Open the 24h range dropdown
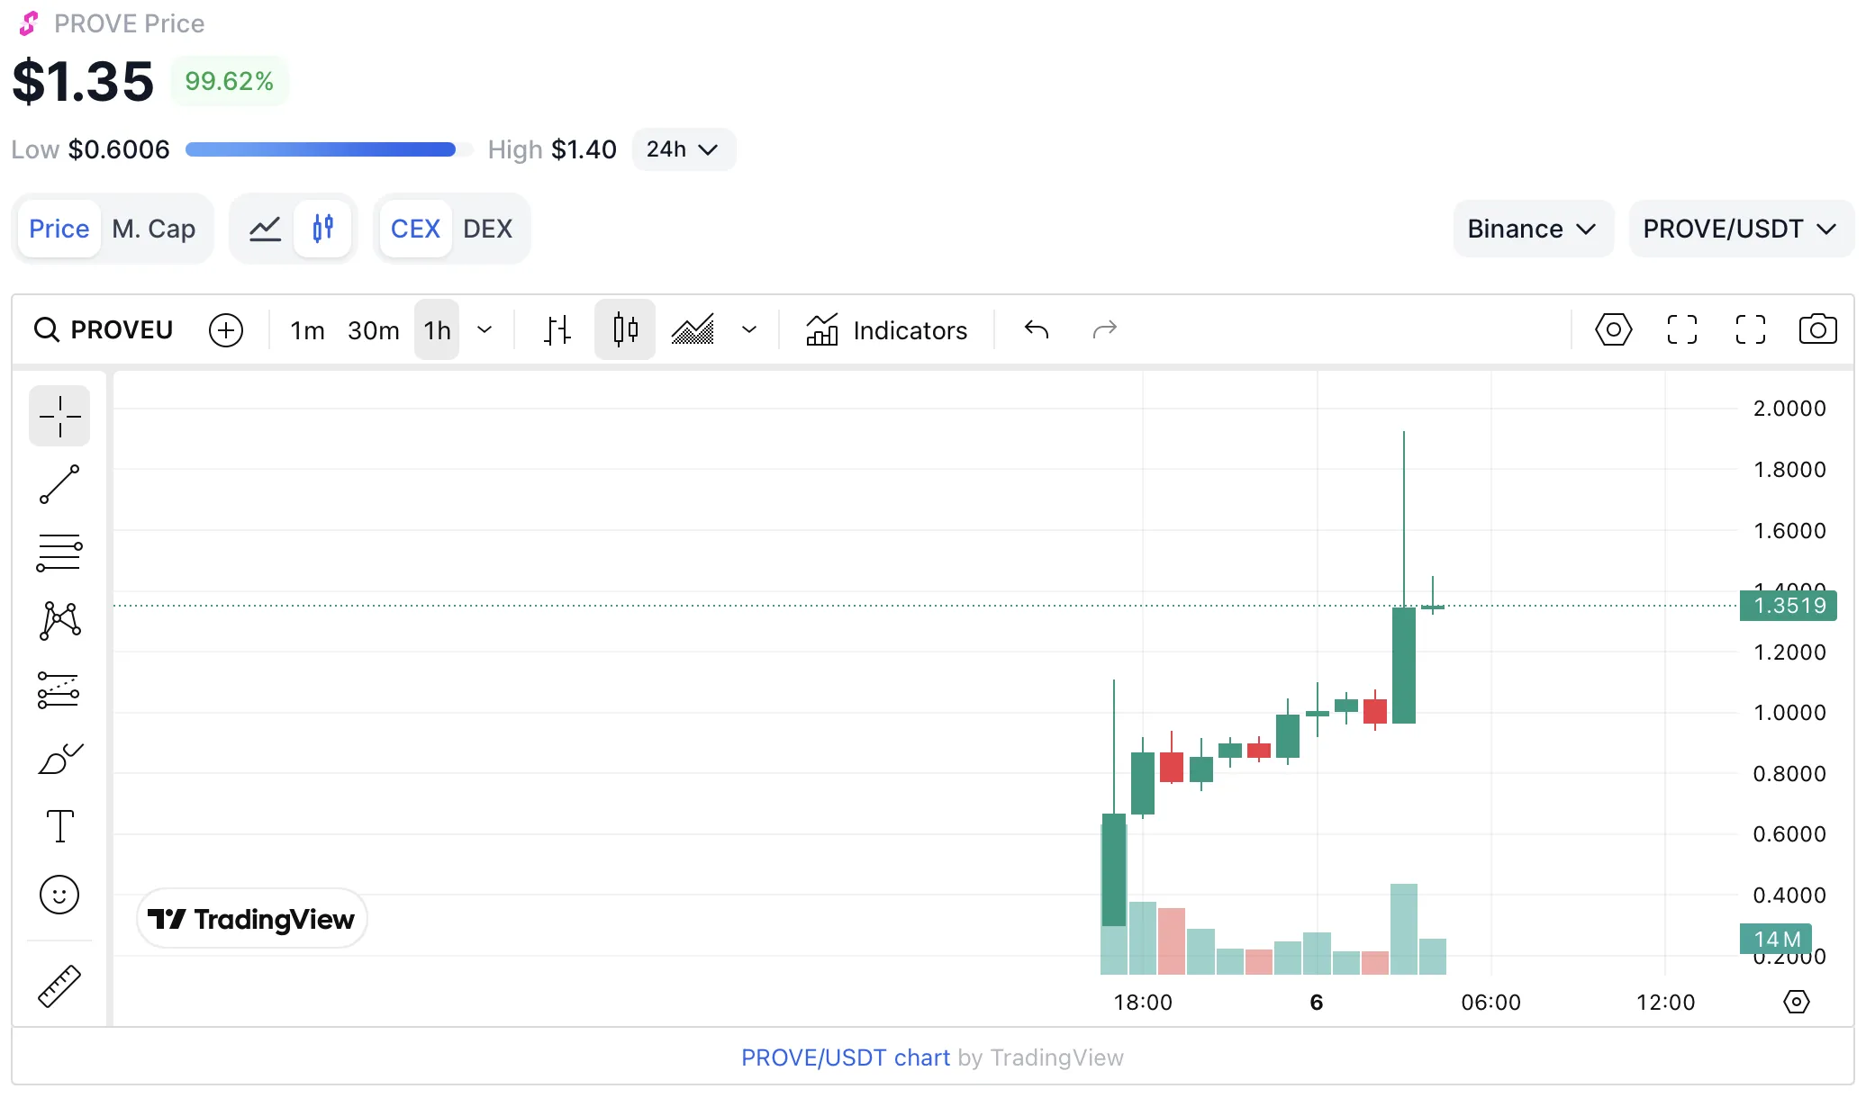This screenshot has width=1866, height=1098. (683, 149)
